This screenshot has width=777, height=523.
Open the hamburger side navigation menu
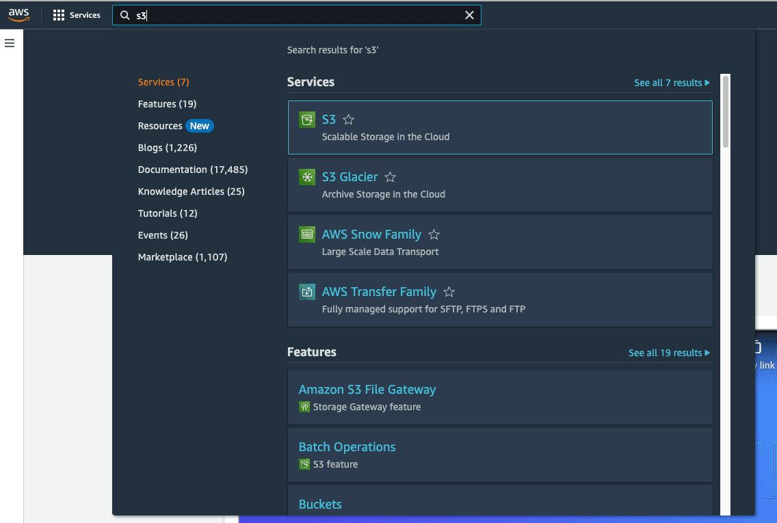10,43
